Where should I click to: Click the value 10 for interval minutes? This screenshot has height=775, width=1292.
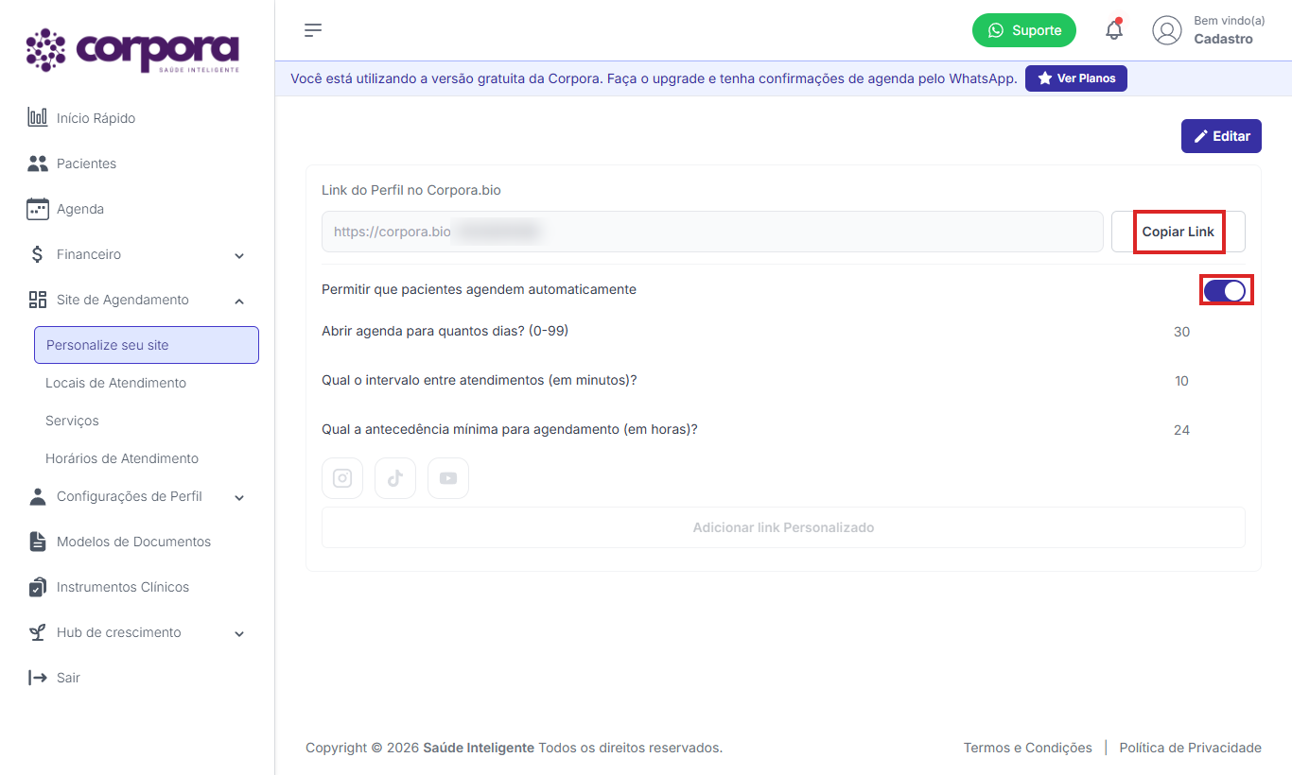point(1181,381)
